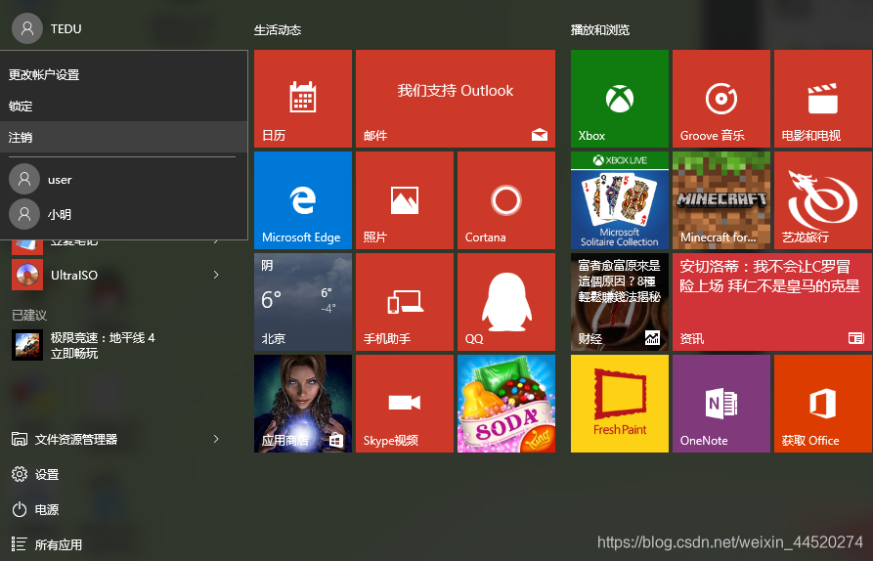This screenshot has height=561, width=873.
Task: Open the 艺龙旅行 tile
Action: pos(823,200)
